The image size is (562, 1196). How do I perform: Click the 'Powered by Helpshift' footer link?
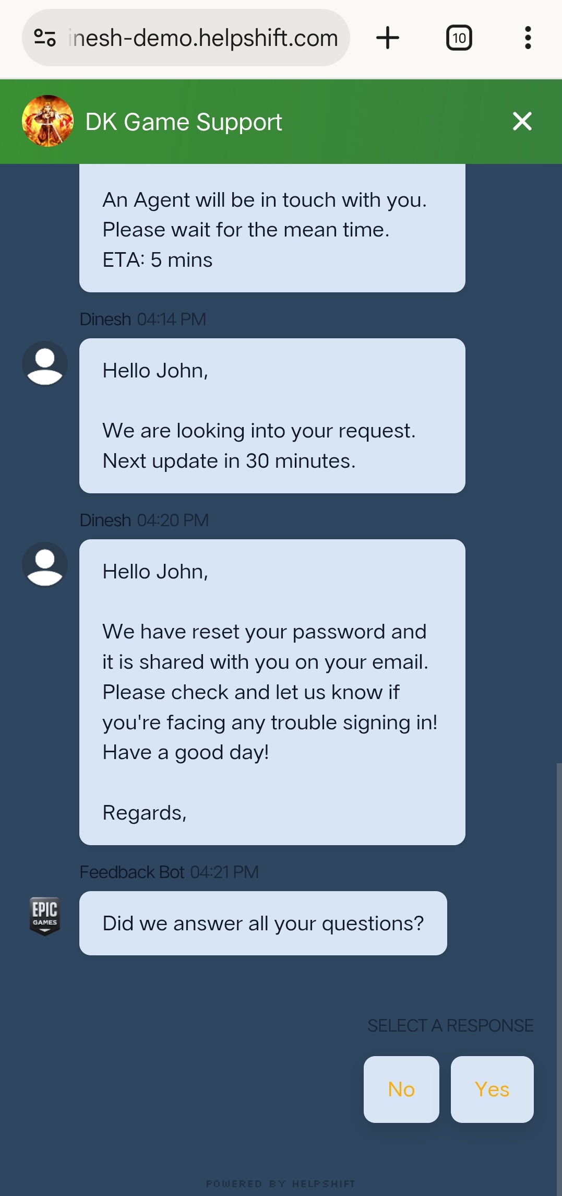[x=281, y=1183]
